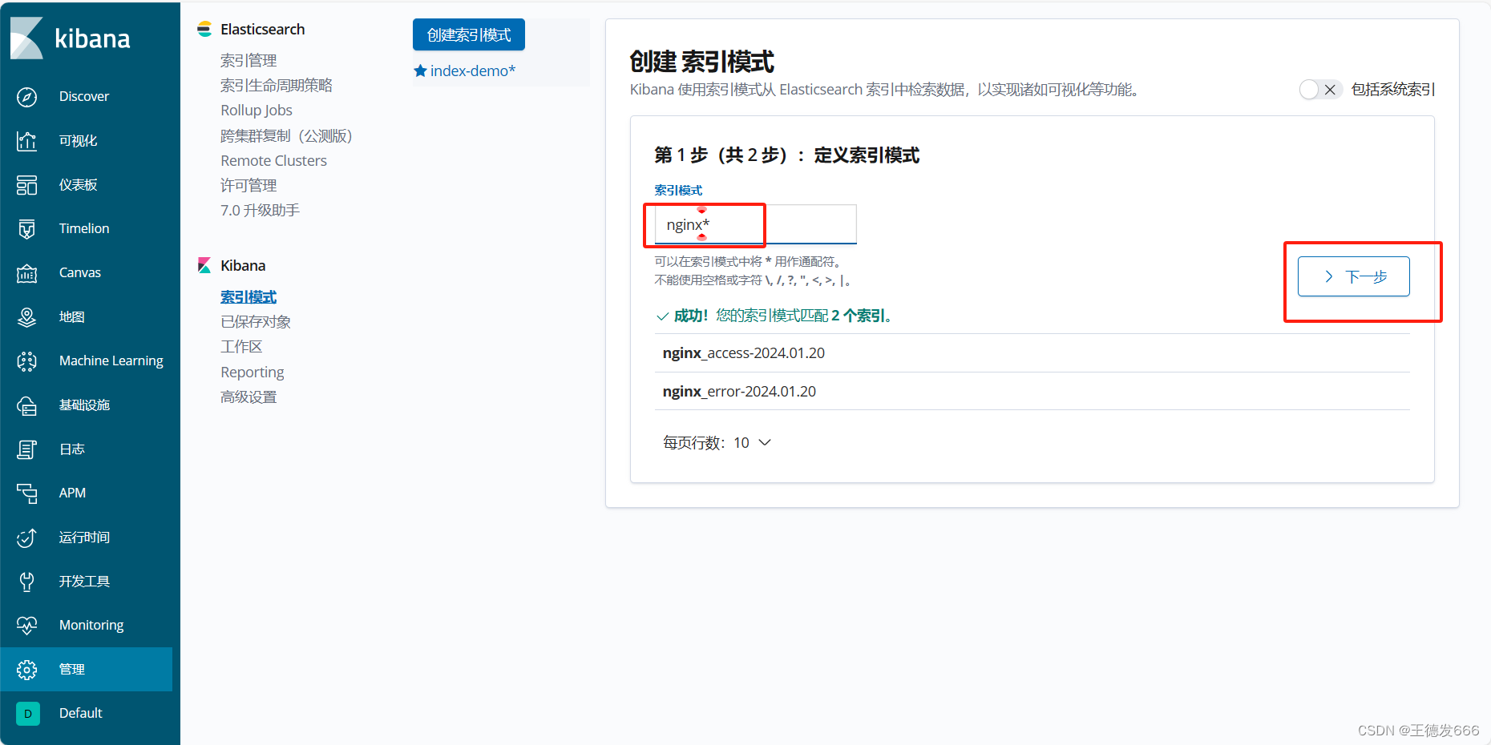This screenshot has height=745, width=1491.
Task: Select 可视化 in the sidebar
Action: click(79, 141)
